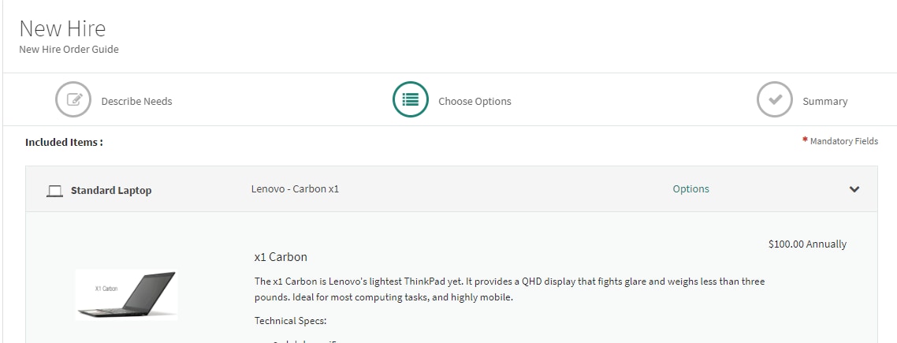Click the New Hire page title
This screenshot has width=897, height=343.
[62, 28]
